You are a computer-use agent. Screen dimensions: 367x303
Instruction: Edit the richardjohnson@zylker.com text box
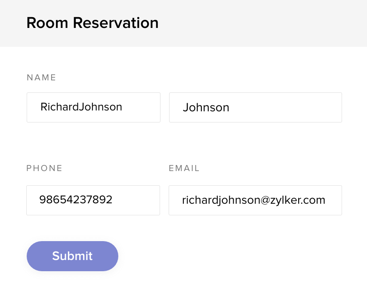point(255,200)
